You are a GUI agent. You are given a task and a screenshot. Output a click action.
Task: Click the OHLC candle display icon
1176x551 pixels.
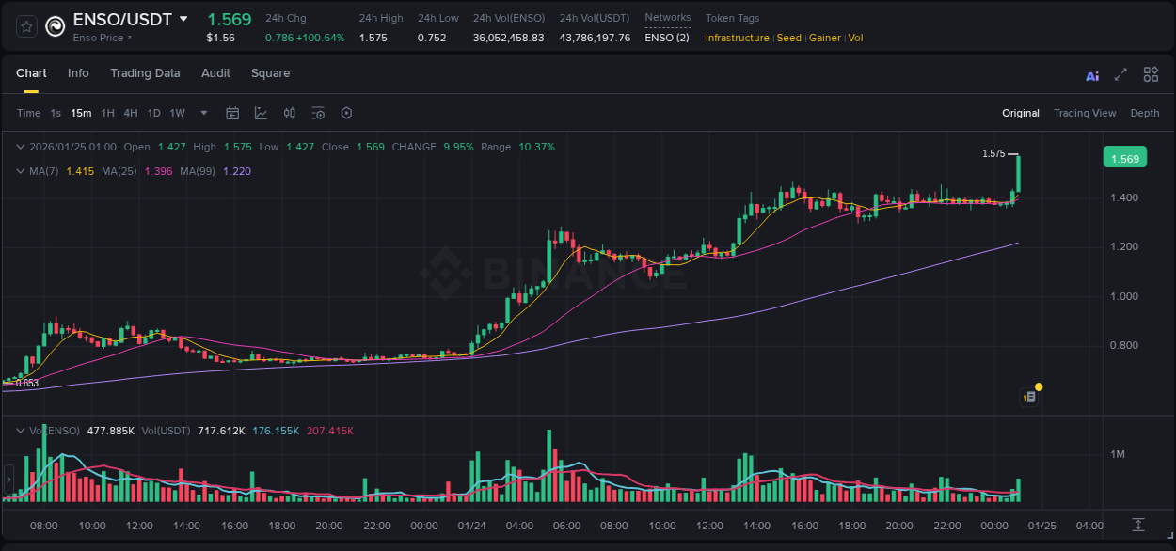coord(289,112)
